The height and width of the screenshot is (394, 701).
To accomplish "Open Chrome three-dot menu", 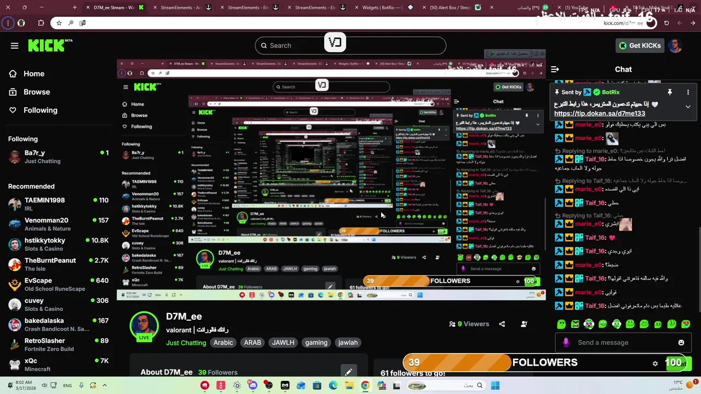I will (x=8, y=23).
